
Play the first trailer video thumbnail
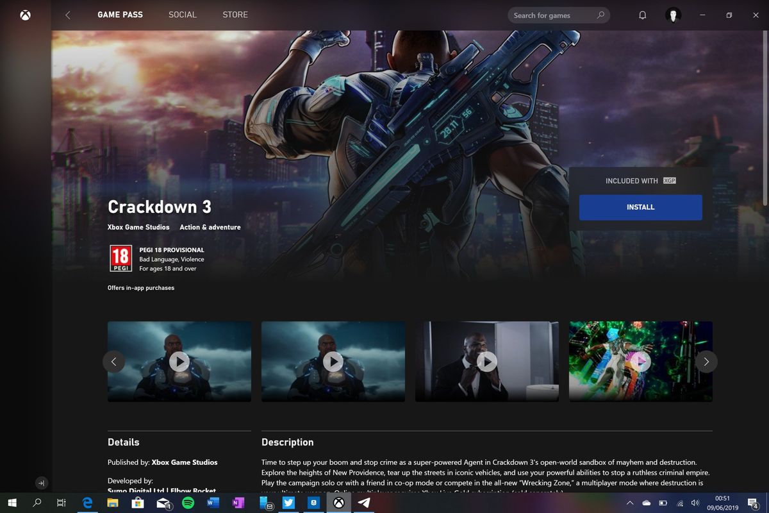179,362
